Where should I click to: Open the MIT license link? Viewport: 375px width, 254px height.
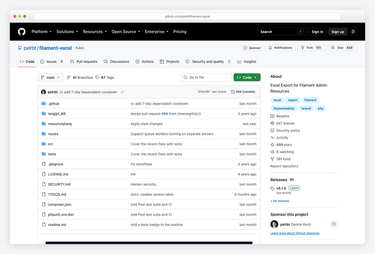[x=282, y=123]
